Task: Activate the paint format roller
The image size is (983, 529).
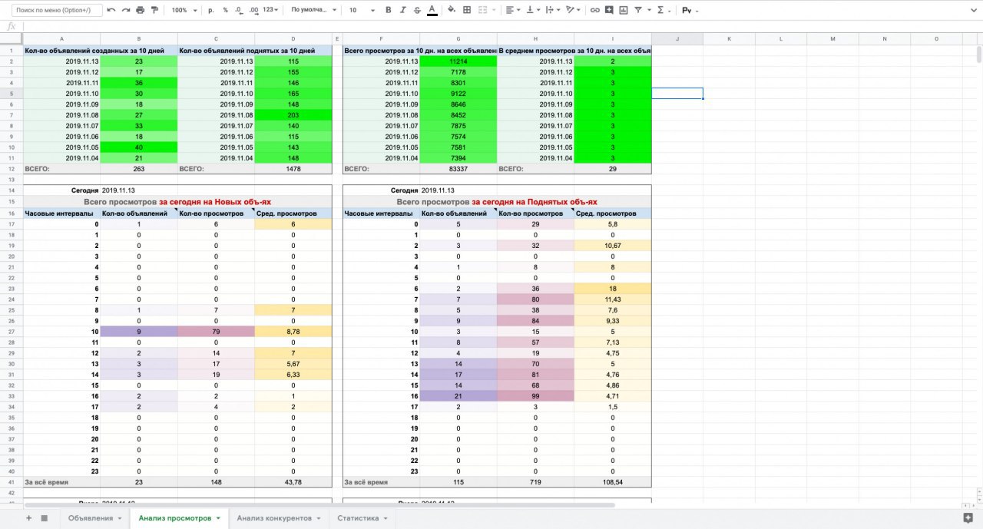Action: pyautogui.click(x=154, y=10)
